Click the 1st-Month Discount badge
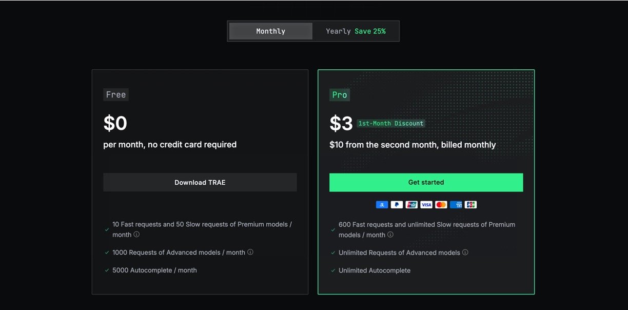This screenshot has width=628, height=310. (391, 124)
